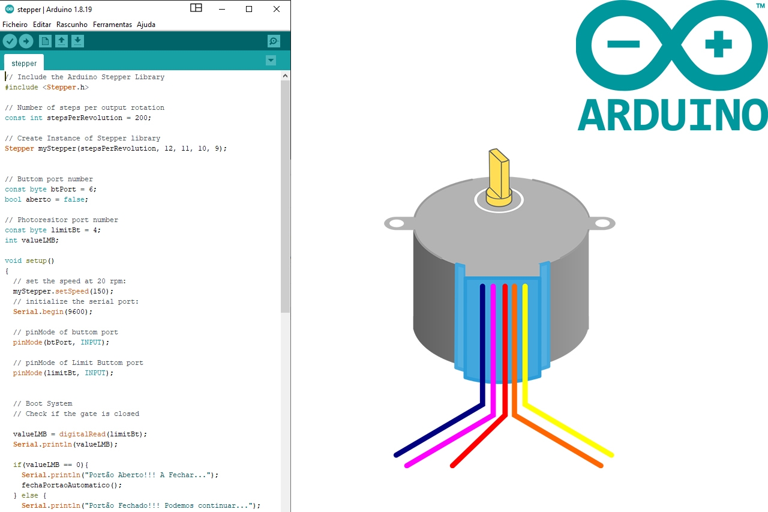This screenshot has height=512, width=768.
Task: Click the Arduino icon in title bar
Action: [x=9, y=9]
